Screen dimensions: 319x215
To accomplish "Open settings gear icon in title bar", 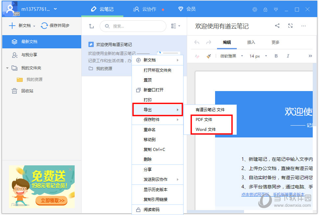I will coord(255,9).
